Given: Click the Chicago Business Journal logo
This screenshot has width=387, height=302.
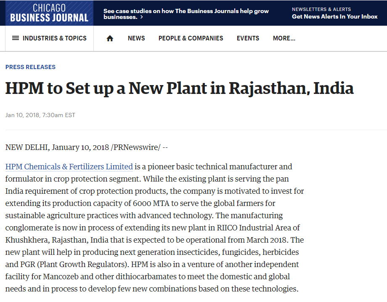Looking at the screenshot, I should click(49, 13).
